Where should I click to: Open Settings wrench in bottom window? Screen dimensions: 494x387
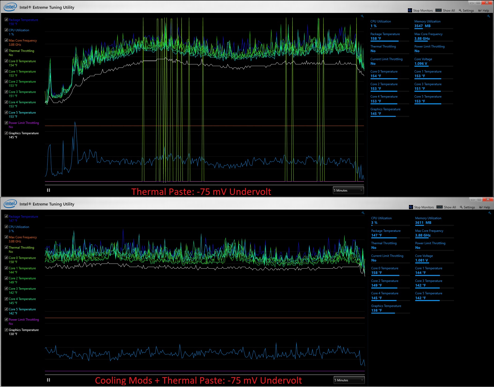[x=461, y=207]
